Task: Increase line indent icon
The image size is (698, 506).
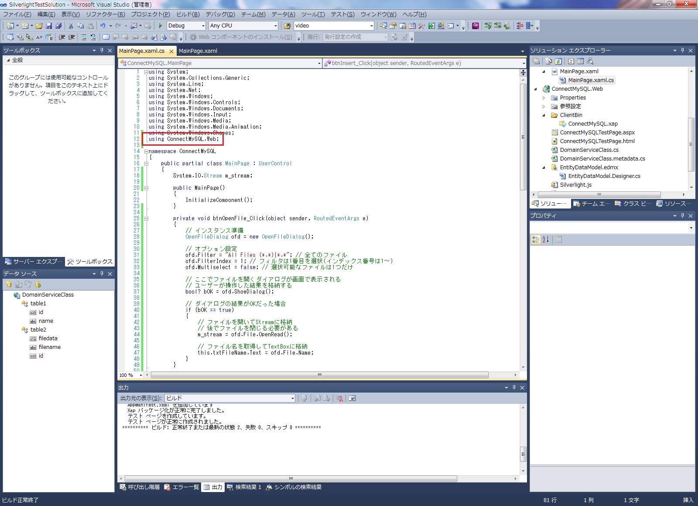Action: [72, 37]
